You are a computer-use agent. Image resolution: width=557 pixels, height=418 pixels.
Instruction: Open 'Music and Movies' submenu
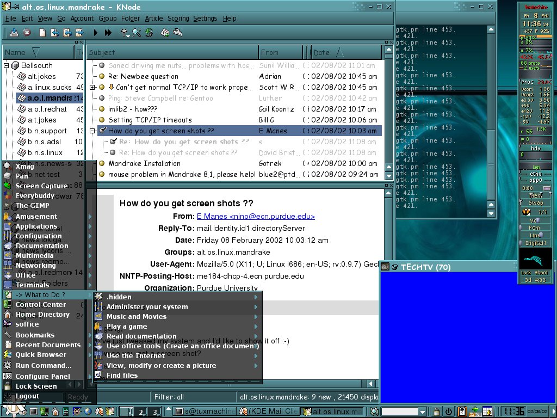178,316
